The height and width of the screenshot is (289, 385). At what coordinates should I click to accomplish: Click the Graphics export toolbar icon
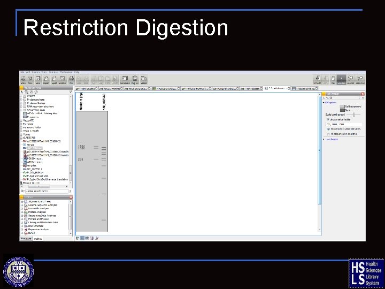(x=63, y=80)
